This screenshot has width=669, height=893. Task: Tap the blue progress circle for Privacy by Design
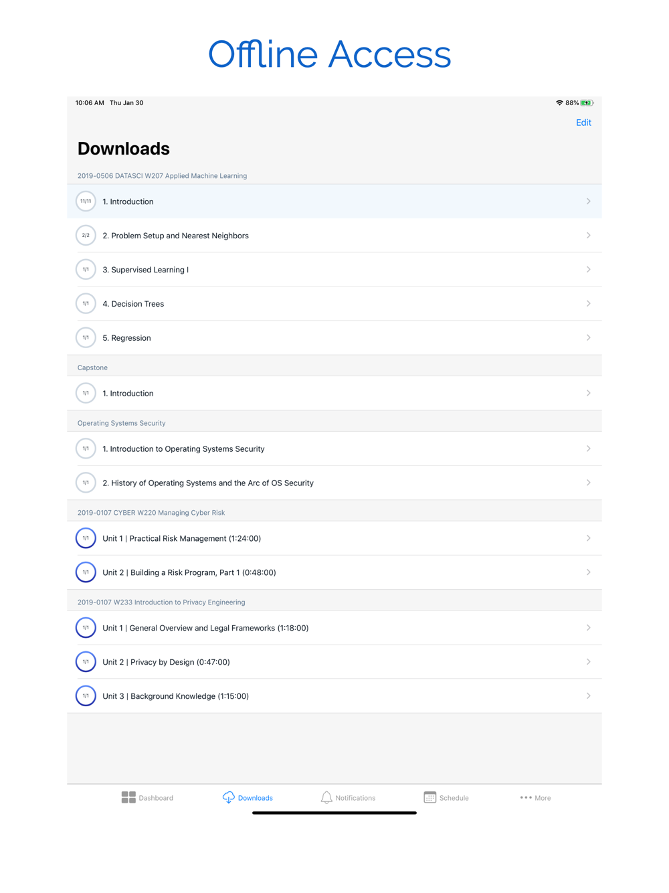click(86, 662)
